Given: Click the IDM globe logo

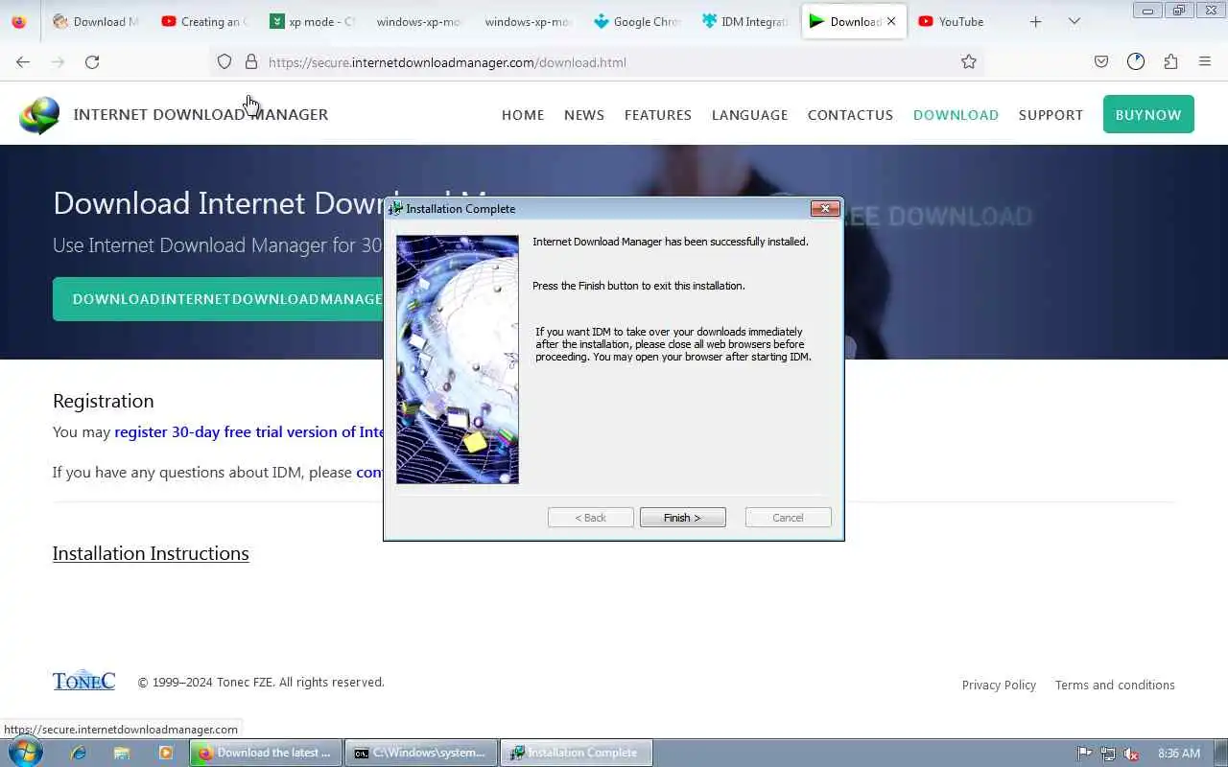Looking at the screenshot, I should (39, 115).
